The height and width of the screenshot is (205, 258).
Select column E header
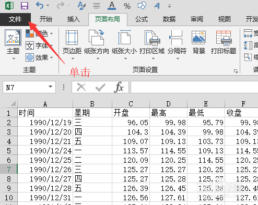coord(206,104)
